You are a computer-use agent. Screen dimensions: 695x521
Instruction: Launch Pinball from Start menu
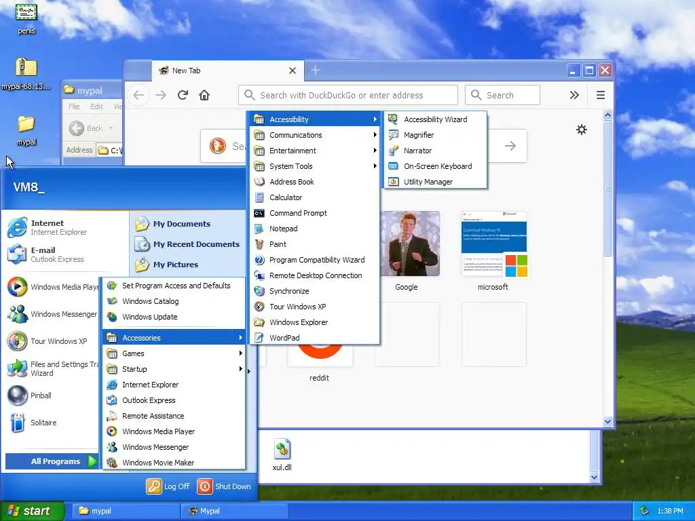tap(52, 395)
